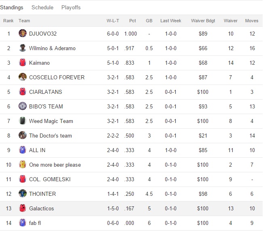The width and height of the screenshot is (263, 231).
Task: Open the Playoffs tab
Action: click(71, 7)
